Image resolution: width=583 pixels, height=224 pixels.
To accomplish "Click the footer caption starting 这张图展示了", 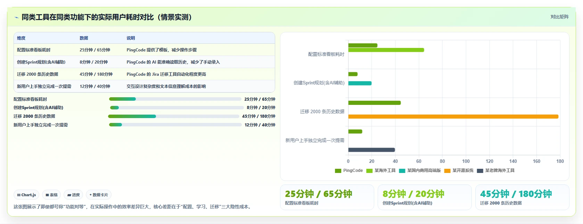I will tap(133, 207).
